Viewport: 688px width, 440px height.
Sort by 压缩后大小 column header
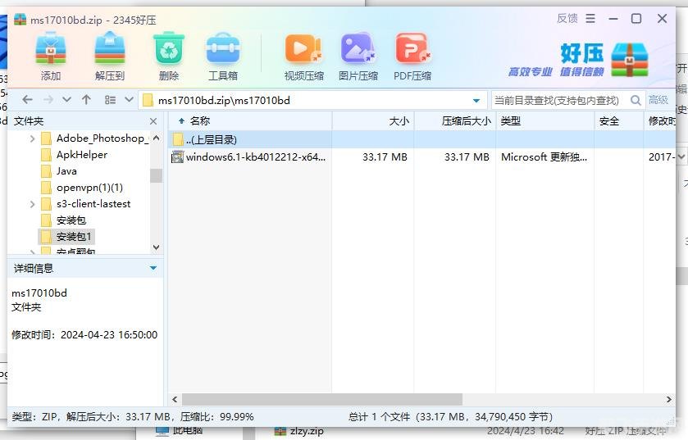pyautogui.click(x=455, y=121)
